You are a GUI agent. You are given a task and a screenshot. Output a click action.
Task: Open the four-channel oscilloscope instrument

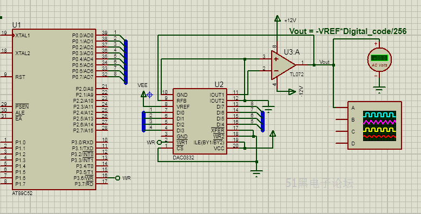coord(374,125)
